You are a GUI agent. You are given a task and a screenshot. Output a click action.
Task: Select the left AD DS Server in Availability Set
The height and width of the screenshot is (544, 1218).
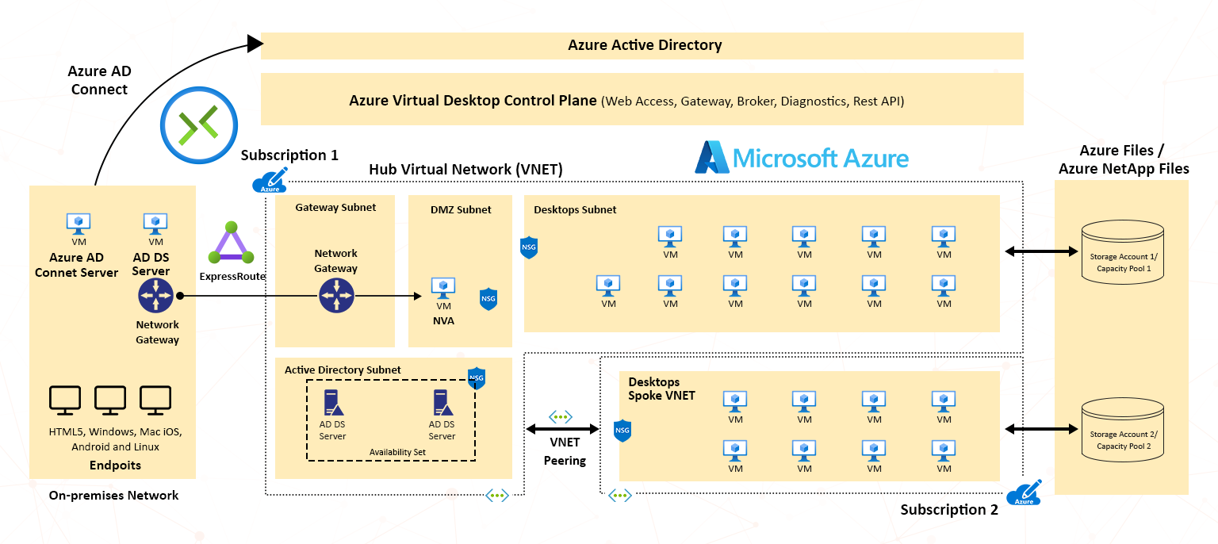[333, 403]
